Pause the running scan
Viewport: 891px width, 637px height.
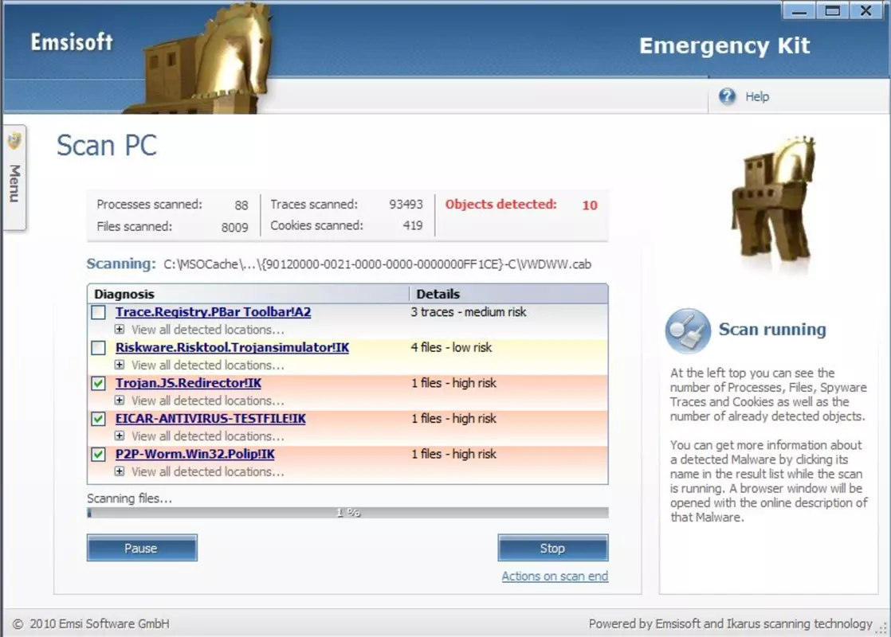[142, 548]
